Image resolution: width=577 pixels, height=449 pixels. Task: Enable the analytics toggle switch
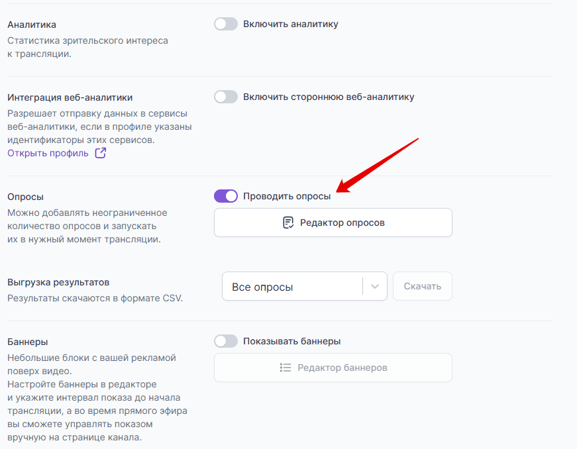click(225, 24)
